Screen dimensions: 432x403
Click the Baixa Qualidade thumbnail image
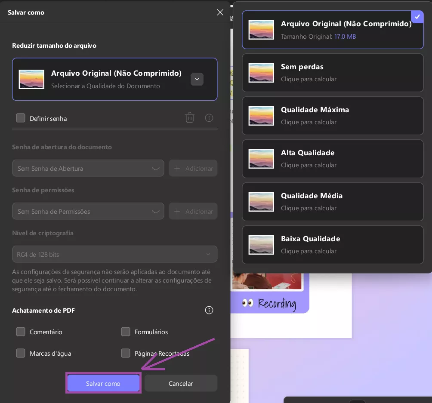(261, 245)
